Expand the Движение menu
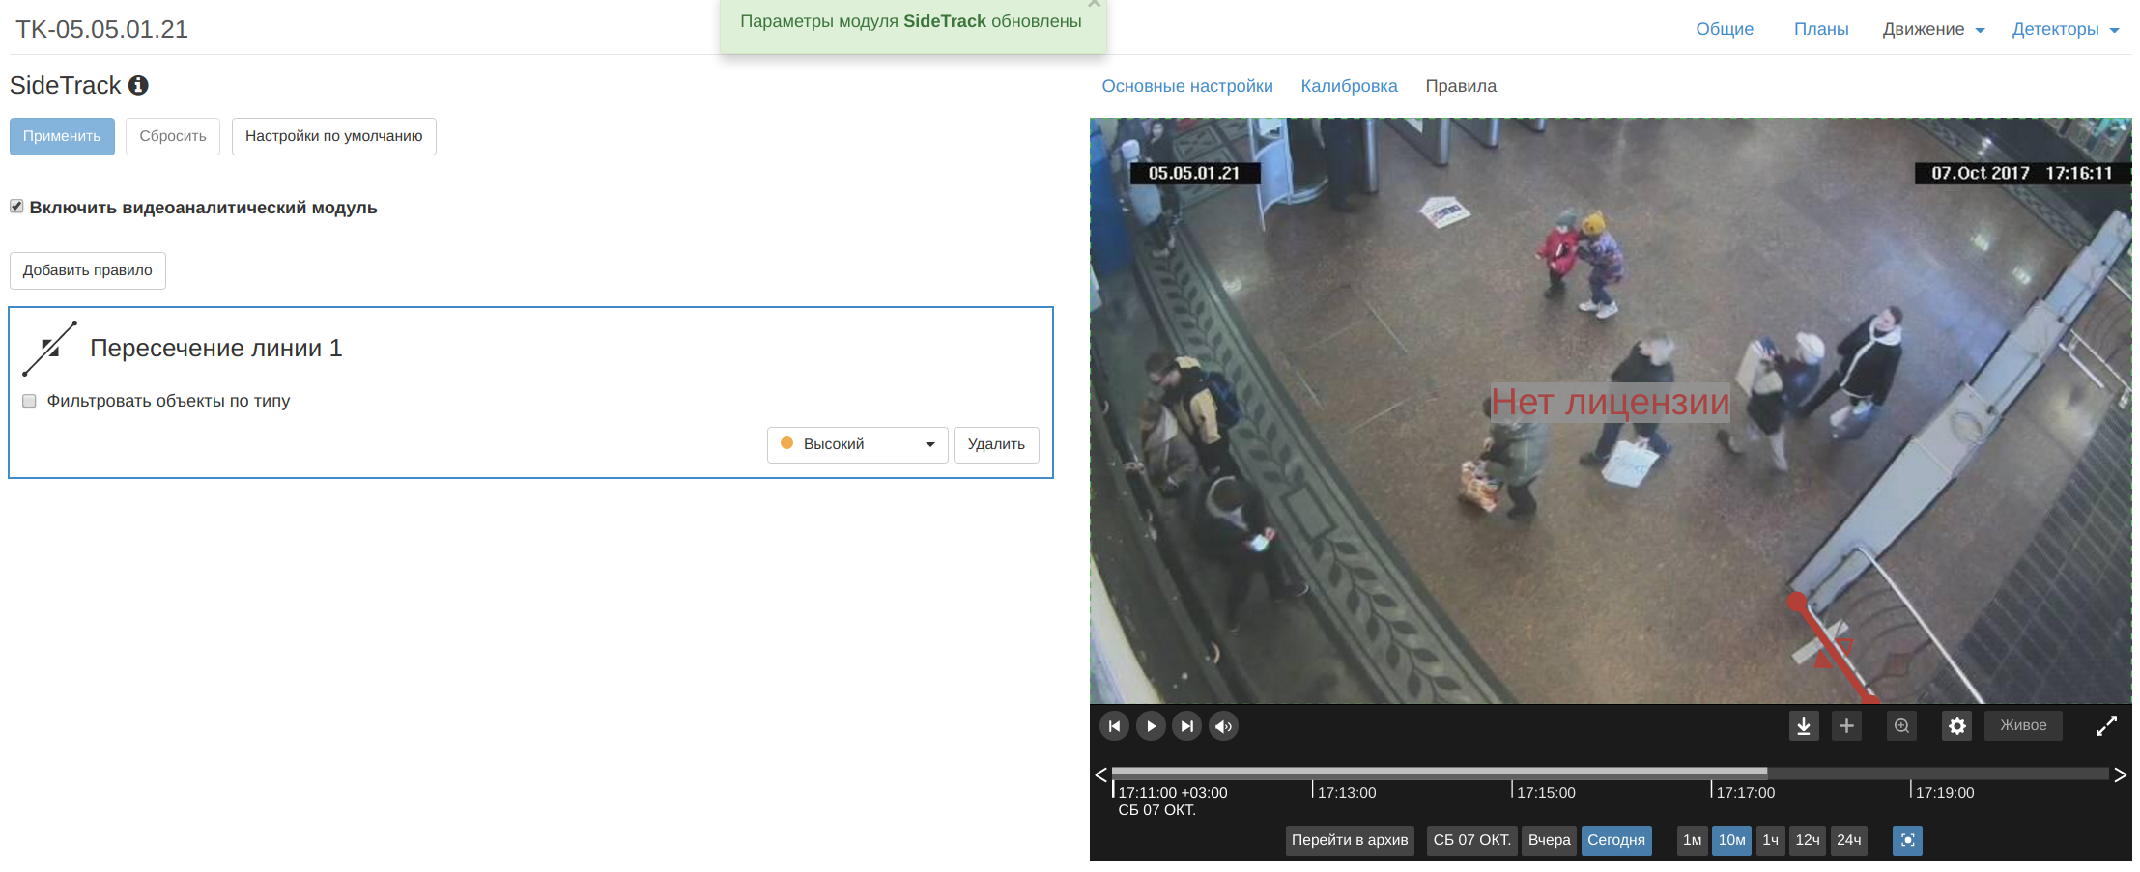The image size is (2140, 872). (1932, 29)
